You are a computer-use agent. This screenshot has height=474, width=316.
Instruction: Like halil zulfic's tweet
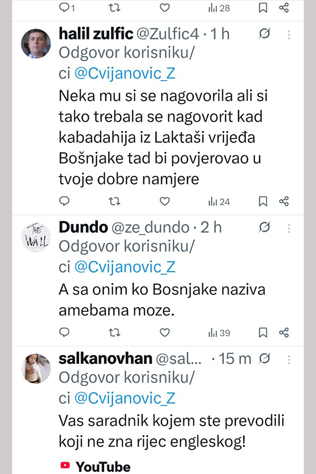[x=165, y=201]
